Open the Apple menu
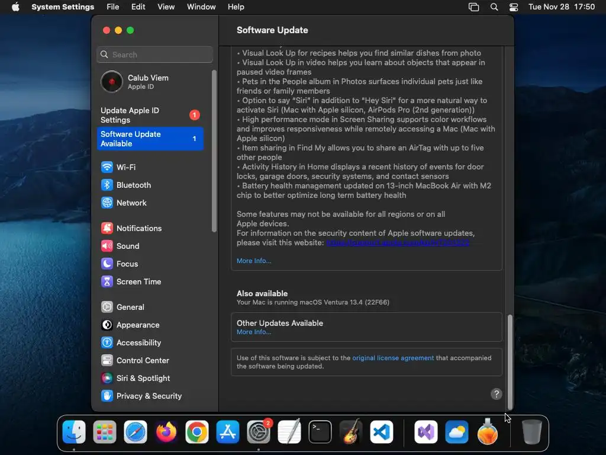Screen dimensions: 606x455 15,7
